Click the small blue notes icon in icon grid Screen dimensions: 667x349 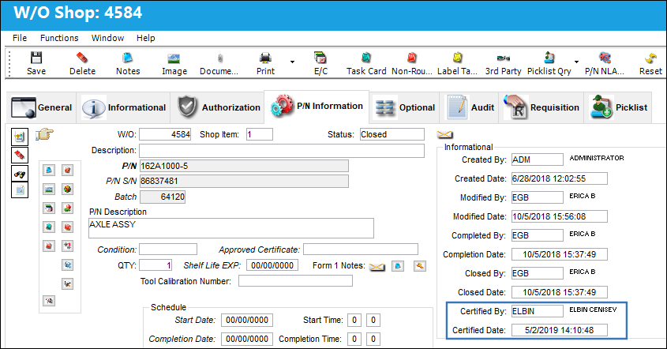49,171
